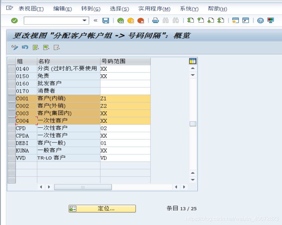Click the yellow Exit arrow icon
This screenshot has width=282, height=225.
(131, 21)
